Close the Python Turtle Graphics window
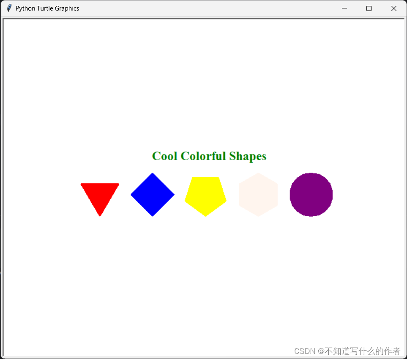This screenshot has width=407, height=359. [x=393, y=8]
